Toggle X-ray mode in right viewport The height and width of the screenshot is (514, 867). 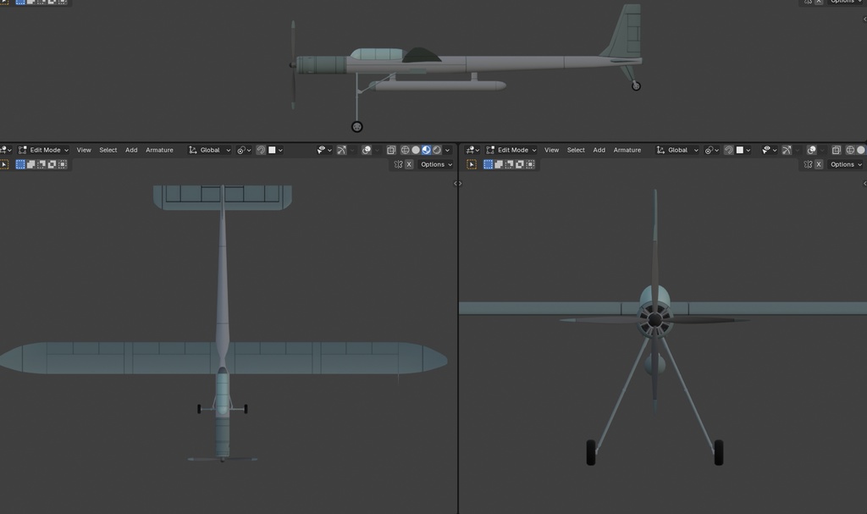point(836,150)
